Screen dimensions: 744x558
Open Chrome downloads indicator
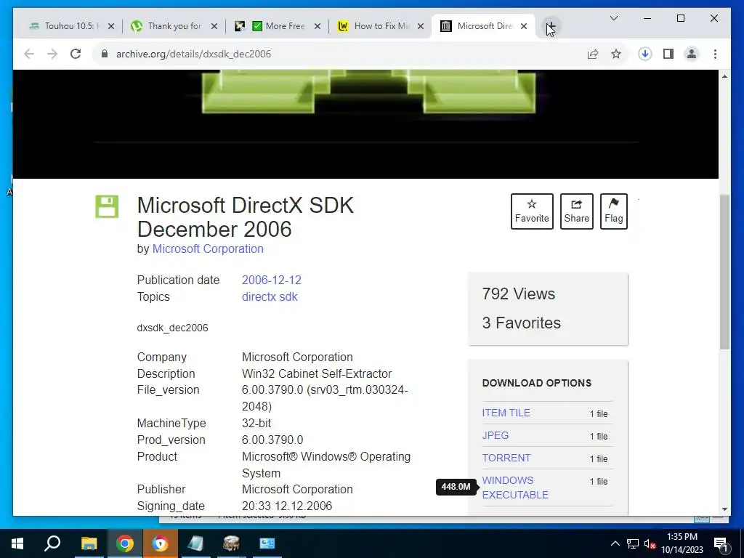pyautogui.click(x=645, y=54)
